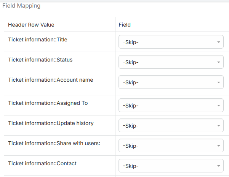Click the Field Mapping section title
Image resolution: width=229 pixels, height=177 pixels.
[x=21, y=6]
